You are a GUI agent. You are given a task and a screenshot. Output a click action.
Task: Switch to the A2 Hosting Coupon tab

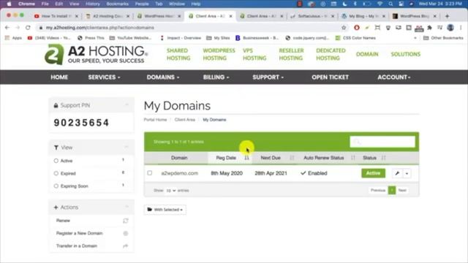(107, 16)
